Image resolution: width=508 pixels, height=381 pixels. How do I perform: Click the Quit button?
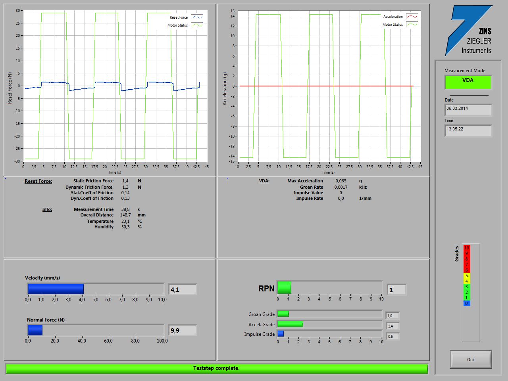click(471, 360)
